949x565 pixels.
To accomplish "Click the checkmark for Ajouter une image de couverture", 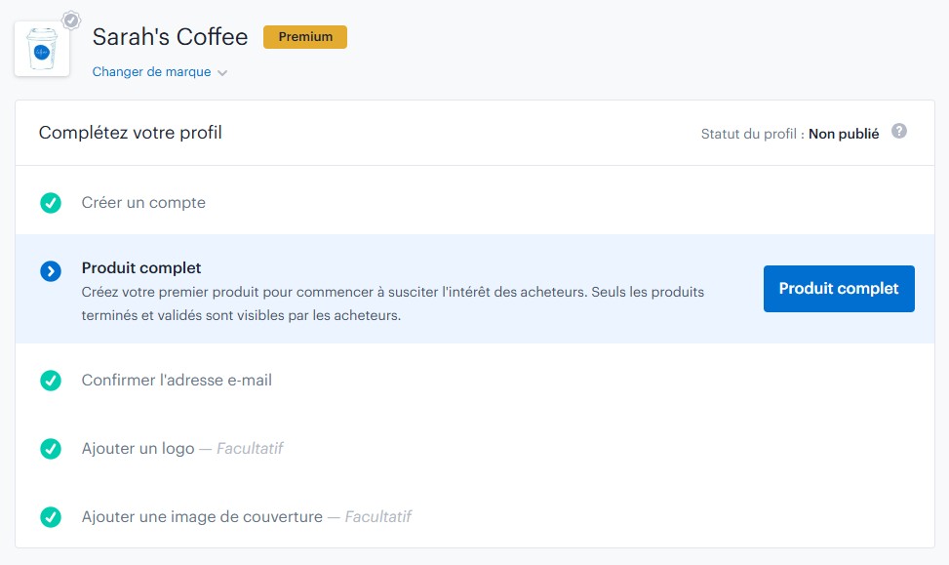I will 51,517.
